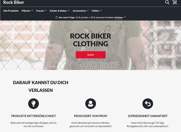Click the red SHOP button
Viewport: 181px width, 132px height.
(x=91, y=55)
